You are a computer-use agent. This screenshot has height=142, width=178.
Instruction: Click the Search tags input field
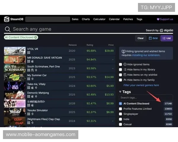click(145, 98)
